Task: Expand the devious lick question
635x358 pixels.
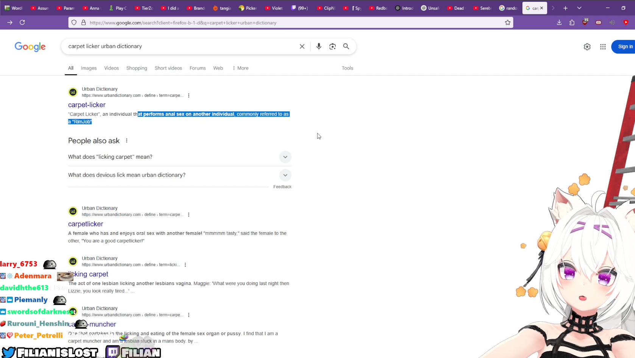Action: (x=285, y=175)
